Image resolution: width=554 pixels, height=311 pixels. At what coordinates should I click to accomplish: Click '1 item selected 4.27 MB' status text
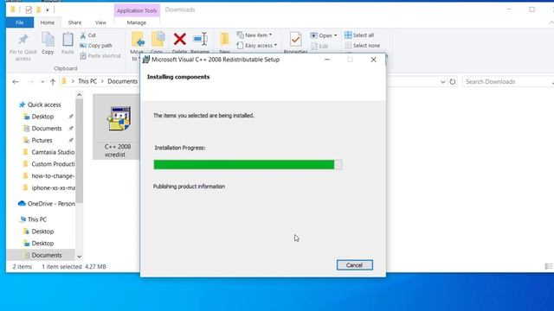pyautogui.click(x=74, y=267)
